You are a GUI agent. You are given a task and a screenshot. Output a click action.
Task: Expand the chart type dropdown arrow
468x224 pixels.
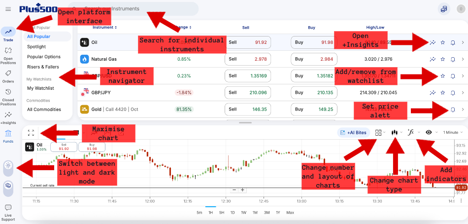401,133
